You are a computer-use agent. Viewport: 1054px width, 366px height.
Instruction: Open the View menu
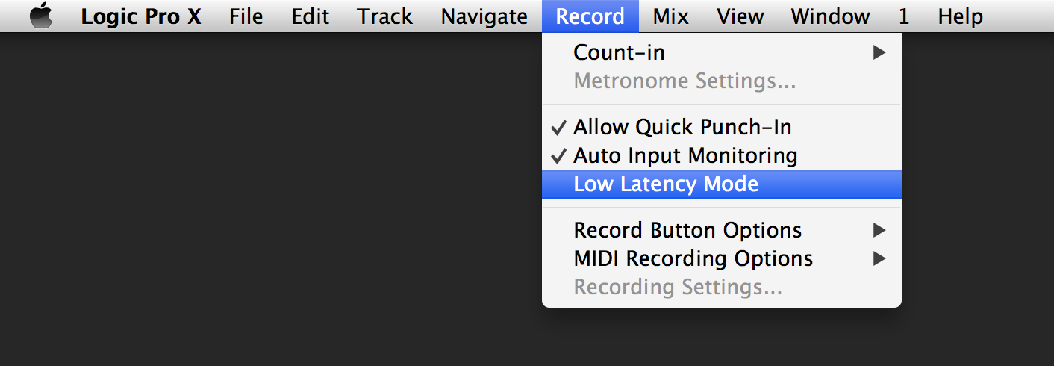pos(740,16)
